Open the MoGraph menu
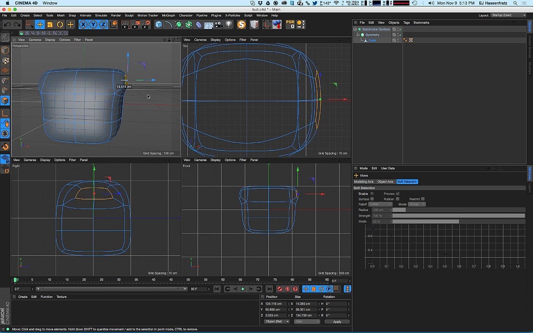Screen dimensions: 533x333 click(168, 15)
